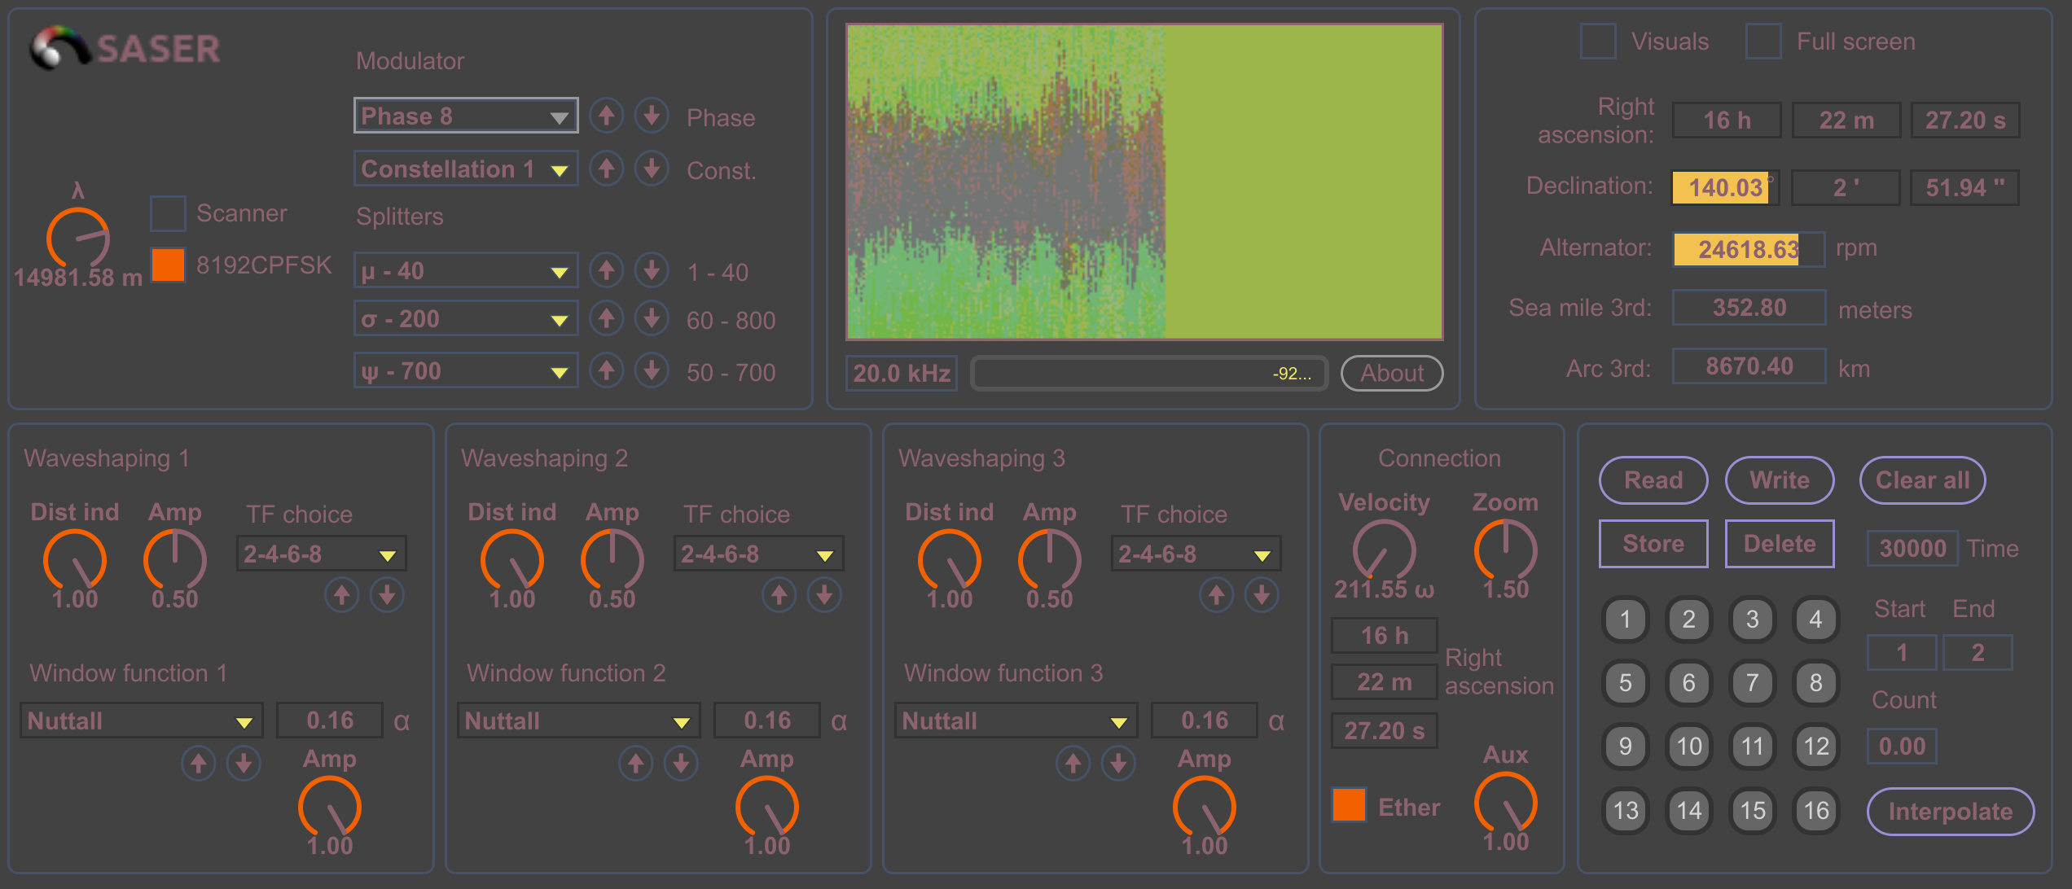Click the Time input field showing 30000

click(x=1912, y=548)
